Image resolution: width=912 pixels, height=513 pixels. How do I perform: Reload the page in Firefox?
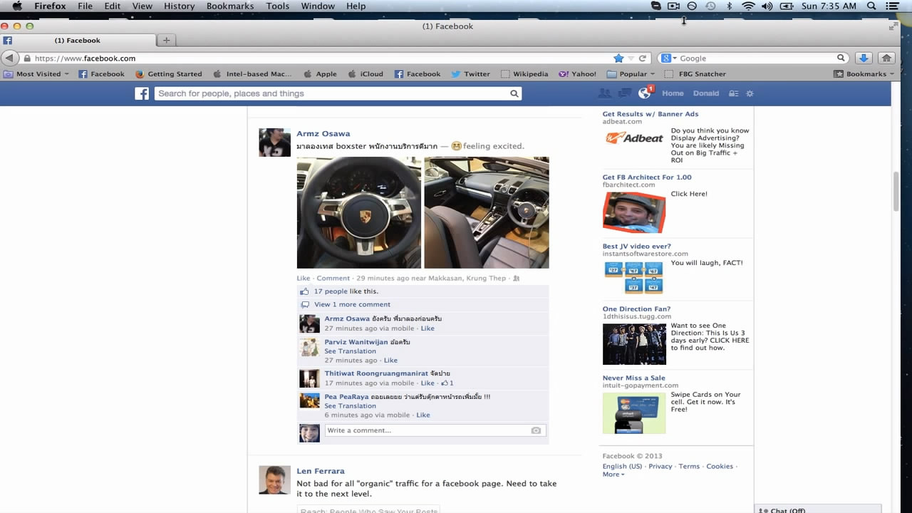[642, 58]
